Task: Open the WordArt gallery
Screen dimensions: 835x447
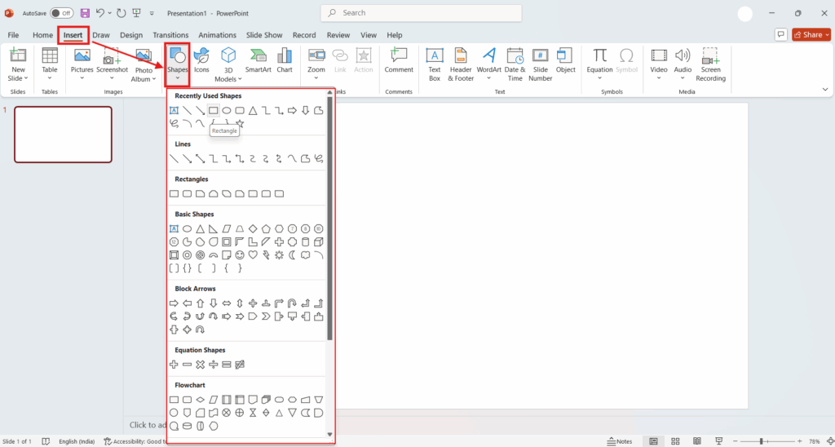Action: pos(489,64)
